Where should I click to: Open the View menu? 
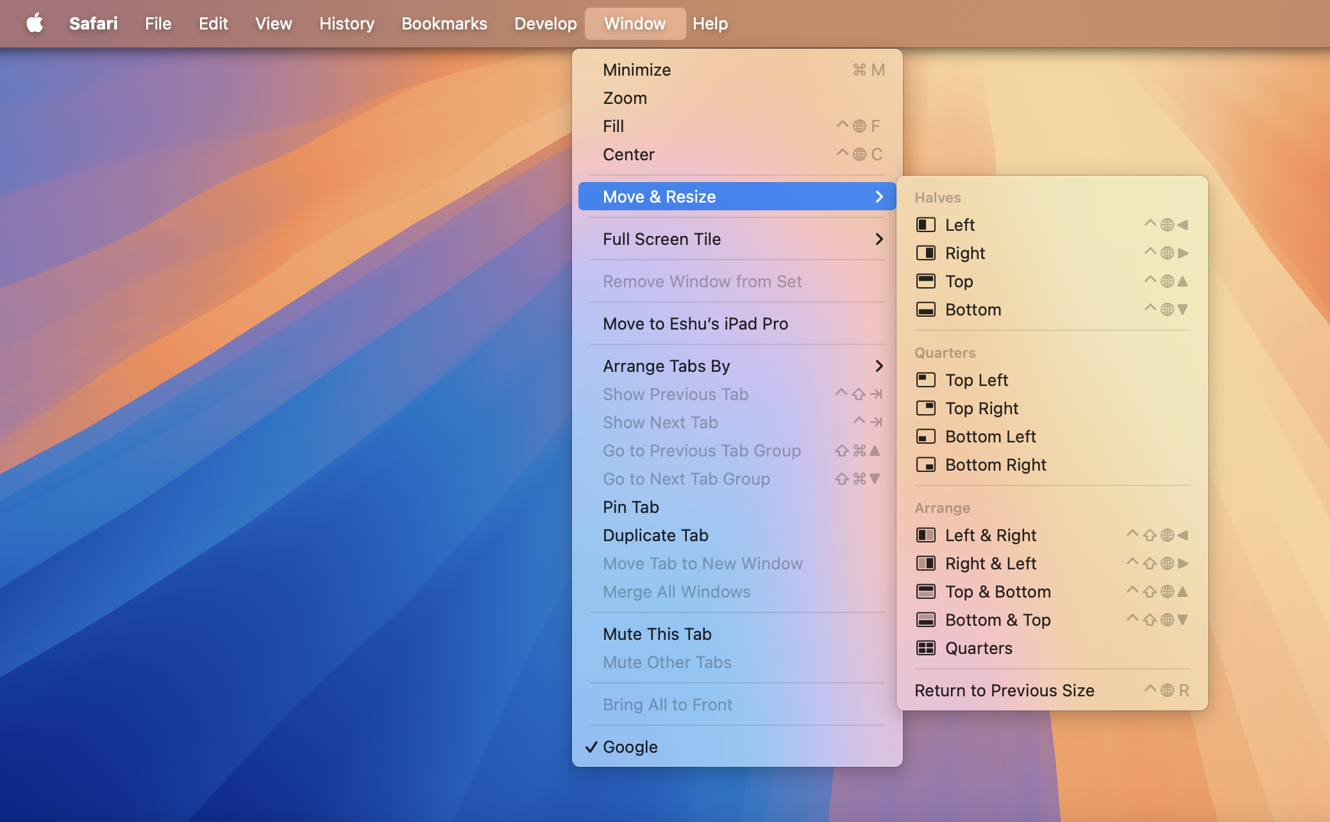[x=274, y=24]
